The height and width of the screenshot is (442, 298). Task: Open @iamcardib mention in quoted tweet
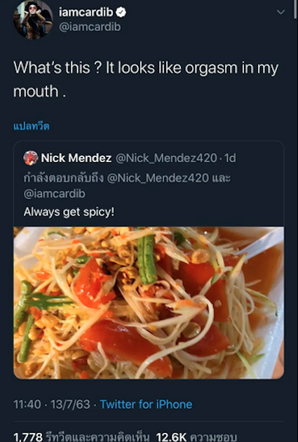coord(55,194)
